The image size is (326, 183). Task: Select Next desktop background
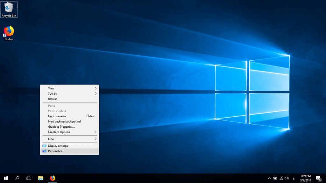[x=69, y=122]
